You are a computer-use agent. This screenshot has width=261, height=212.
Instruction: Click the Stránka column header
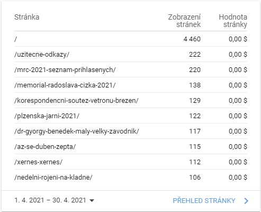(x=27, y=17)
